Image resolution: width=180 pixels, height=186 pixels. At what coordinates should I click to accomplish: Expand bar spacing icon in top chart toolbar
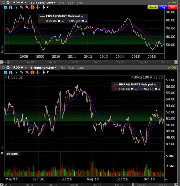click(x=38, y=7)
